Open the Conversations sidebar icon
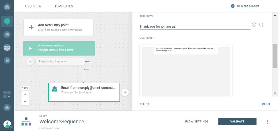This screenshot has height=131, width=278. click(7, 34)
